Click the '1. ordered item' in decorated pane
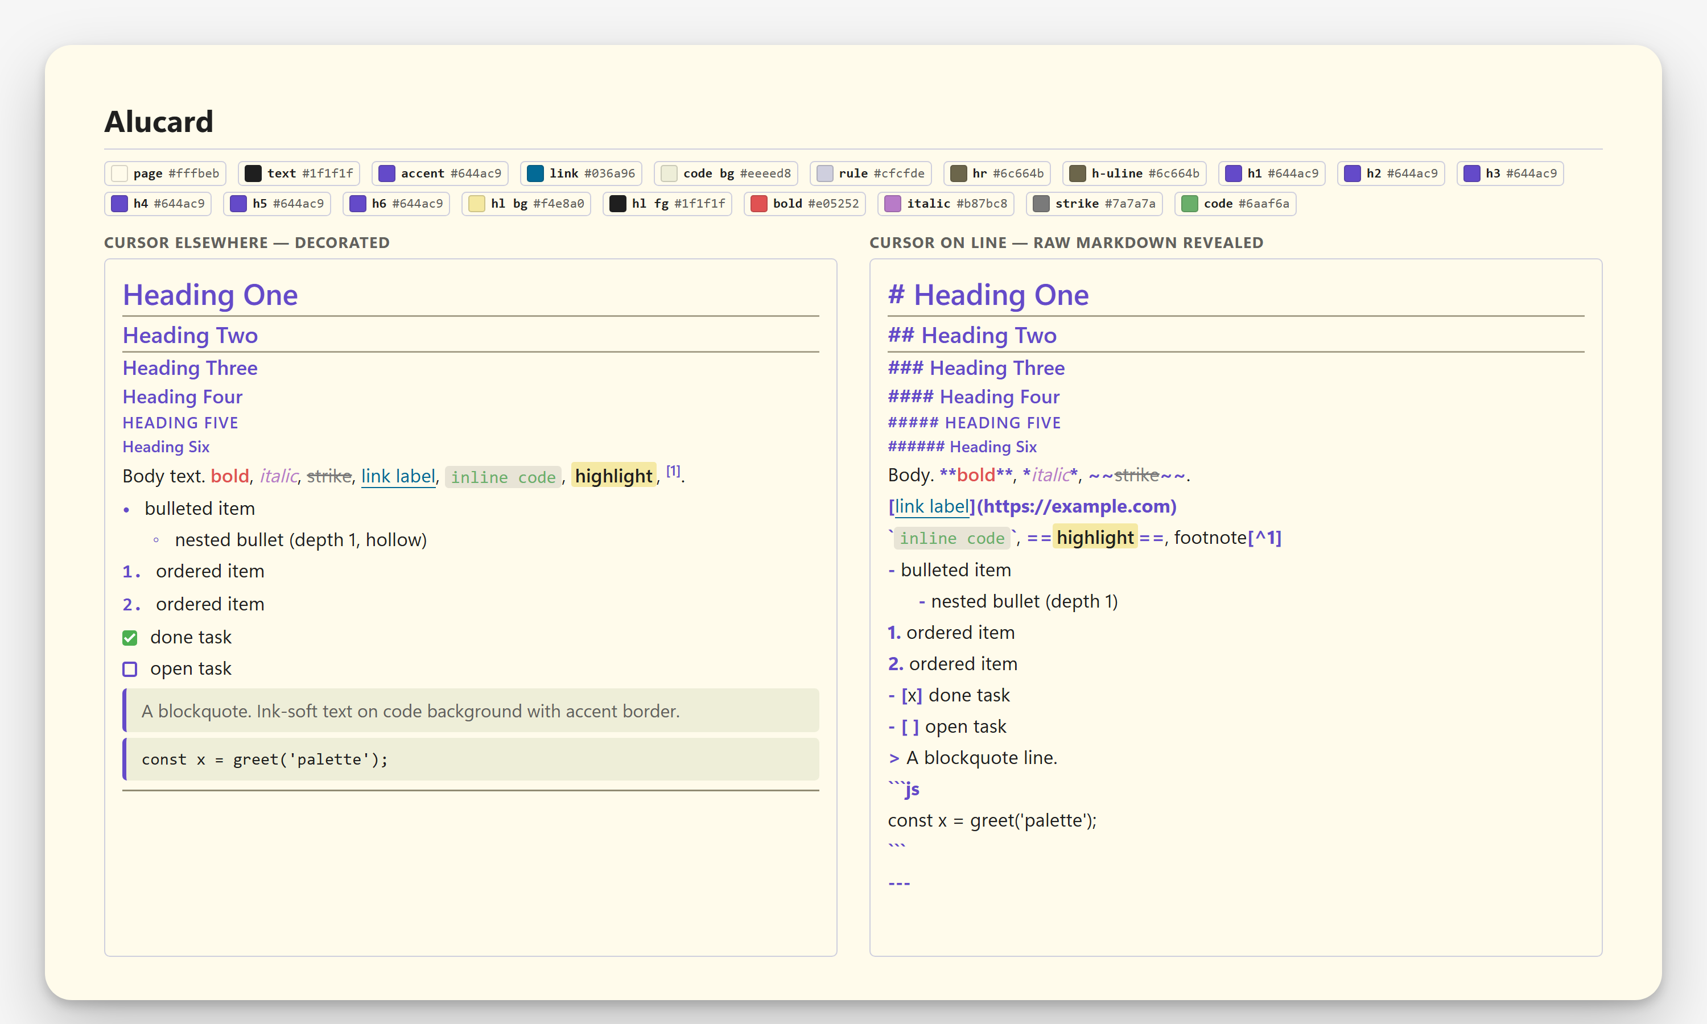The height and width of the screenshot is (1024, 1707). 194,571
